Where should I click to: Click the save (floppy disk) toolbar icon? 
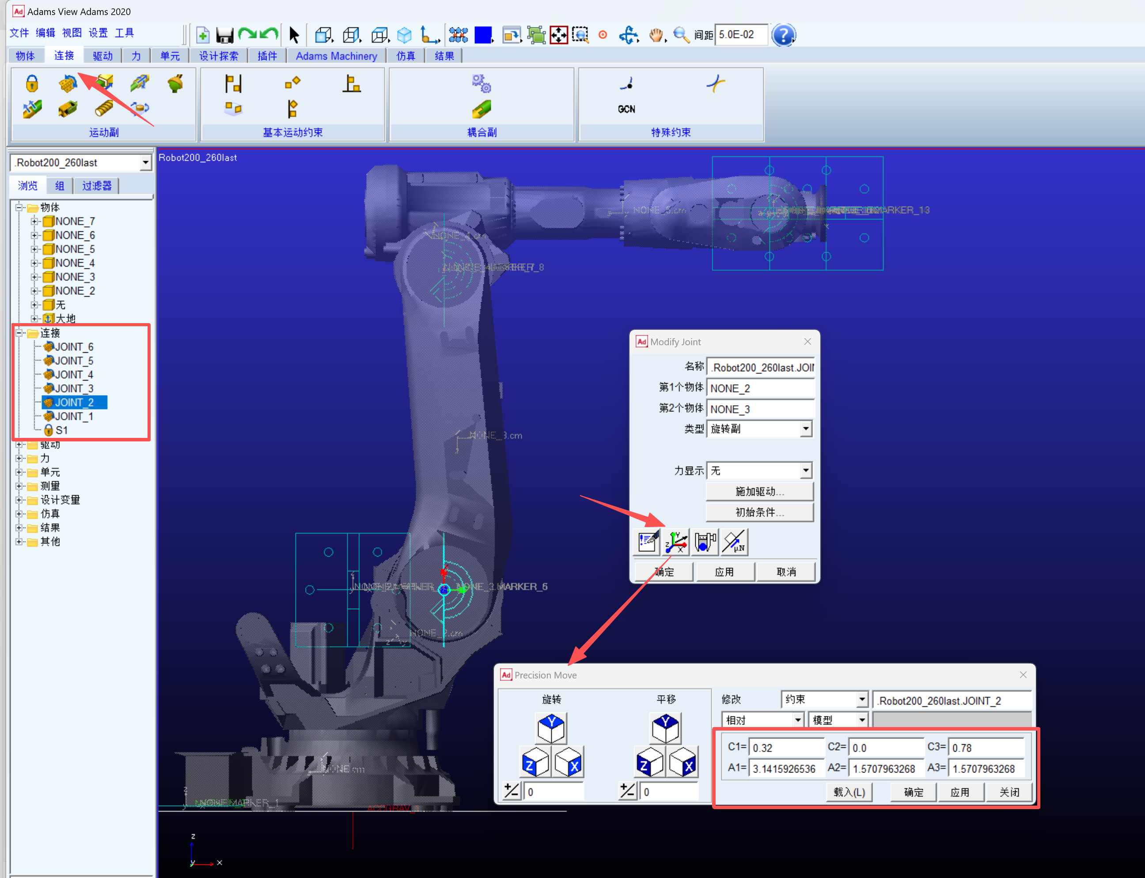pyautogui.click(x=224, y=35)
